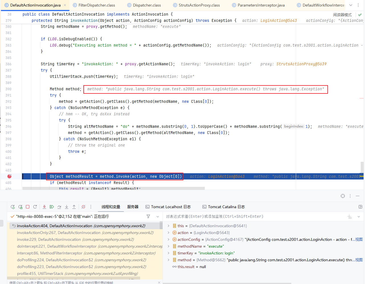Click the editor vertical scrollbar thumb

pos(362,167)
